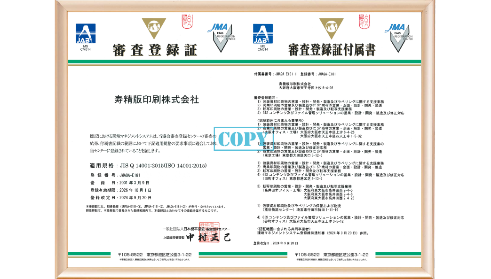The image size is (491, 279).
Task: Select the gold globe triangle emblem above 審査登録証付属書
Action: point(331,28)
